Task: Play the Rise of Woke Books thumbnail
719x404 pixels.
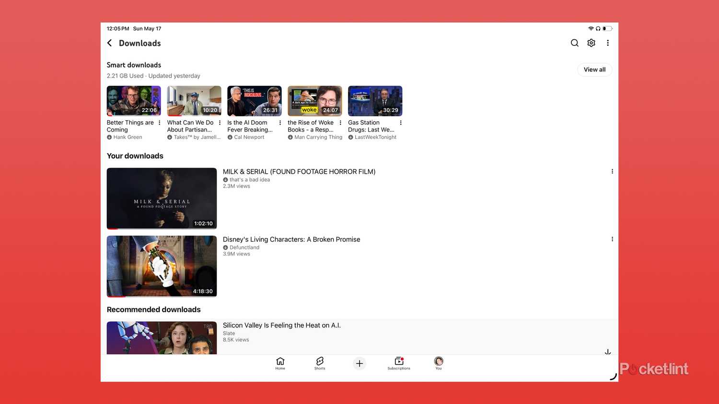Action: point(315,101)
